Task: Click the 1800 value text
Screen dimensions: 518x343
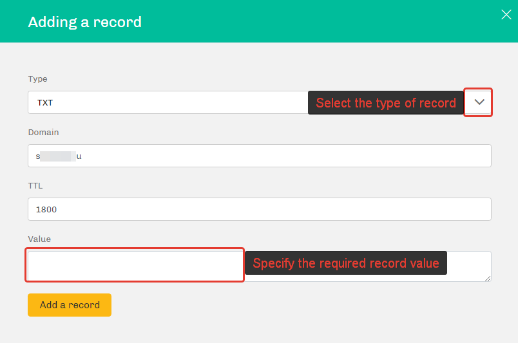Action: pyautogui.click(x=46, y=209)
